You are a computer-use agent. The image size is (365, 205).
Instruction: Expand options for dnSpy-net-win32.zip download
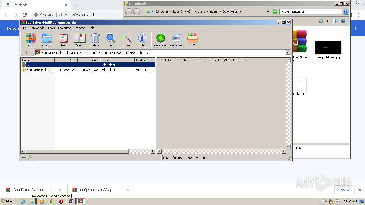coord(127,190)
